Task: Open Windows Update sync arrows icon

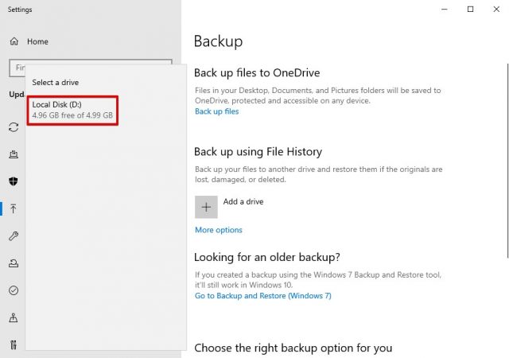Action: tap(14, 127)
